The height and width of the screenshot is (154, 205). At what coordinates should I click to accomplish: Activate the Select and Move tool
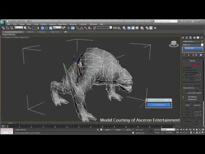(43, 28)
